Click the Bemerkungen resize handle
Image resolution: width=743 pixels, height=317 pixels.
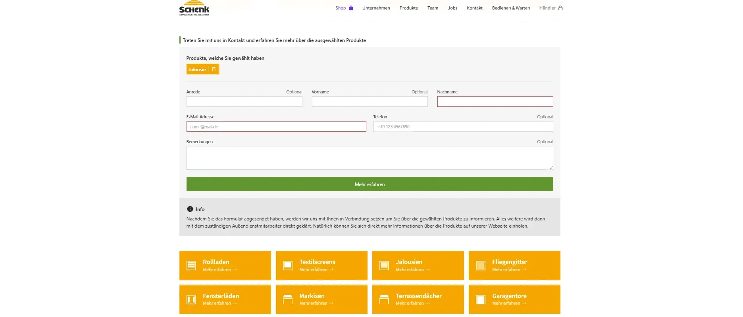tap(551, 167)
